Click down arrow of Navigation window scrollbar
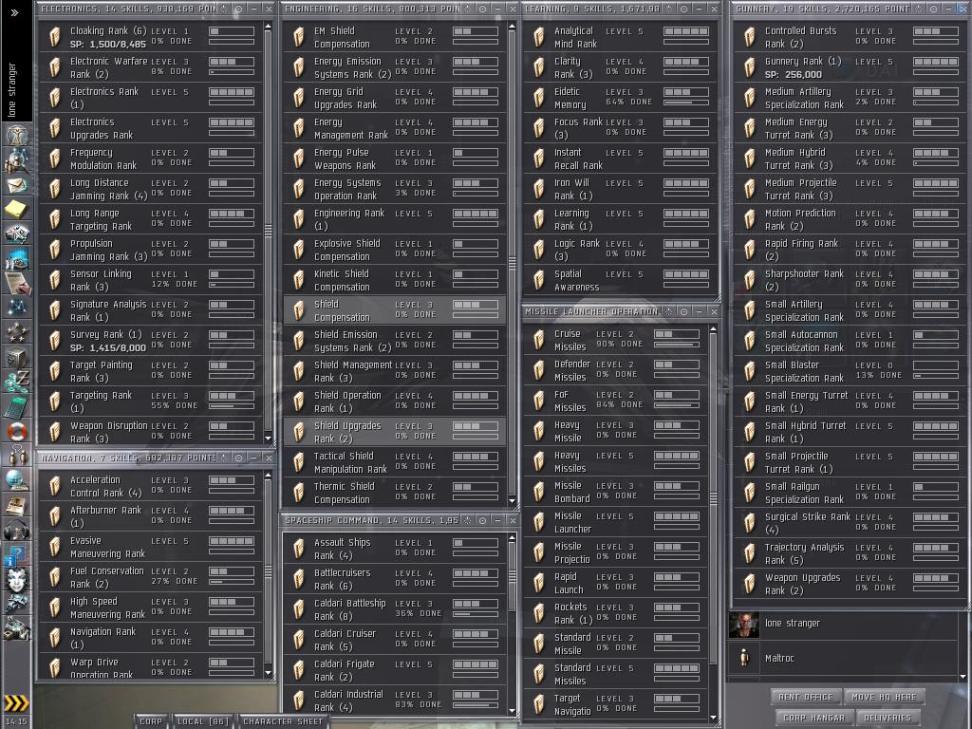 [x=268, y=673]
